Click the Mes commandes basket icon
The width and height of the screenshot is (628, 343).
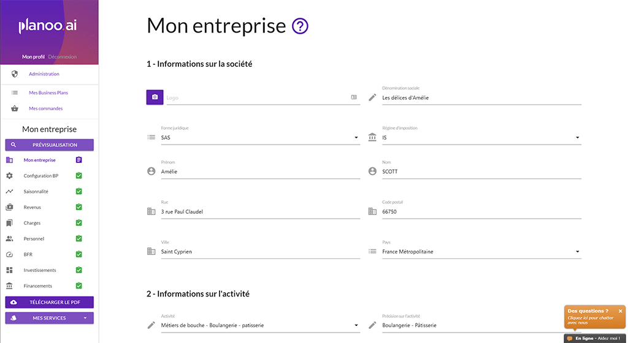coord(15,108)
